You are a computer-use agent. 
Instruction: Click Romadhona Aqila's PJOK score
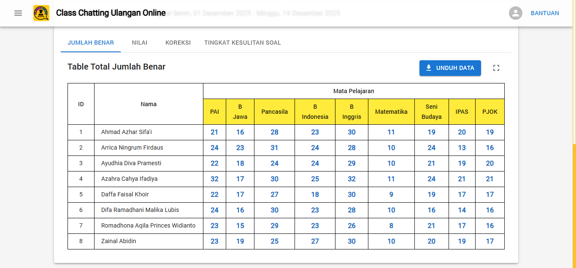[x=490, y=226]
